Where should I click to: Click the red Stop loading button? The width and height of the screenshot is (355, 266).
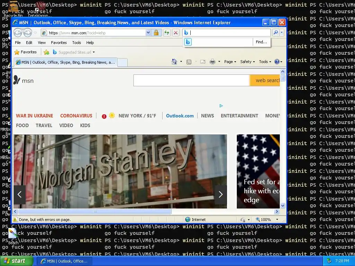tap(175, 33)
